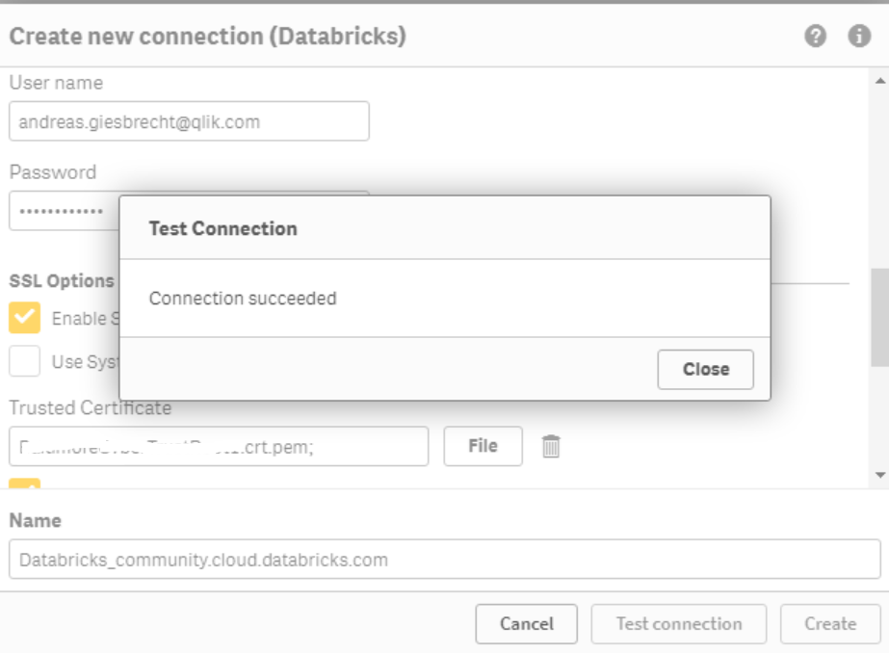889x653 pixels.
Task: Click the Create new connection (Databricks) heading
Action: [207, 37]
